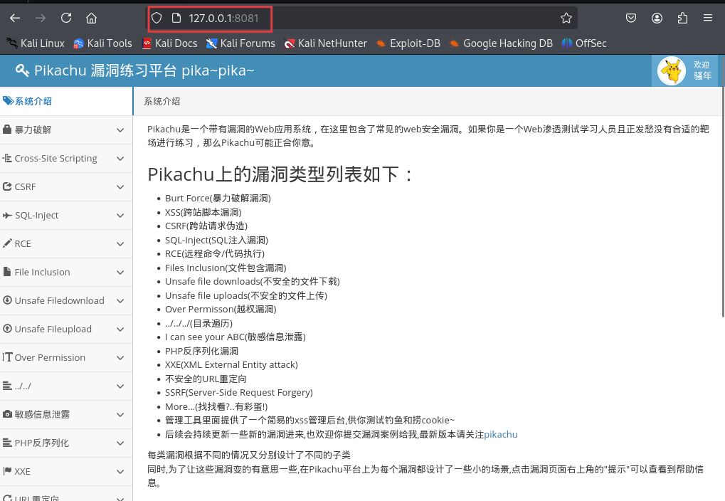Follow the pikachu hyperlink in the list

click(x=501, y=434)
